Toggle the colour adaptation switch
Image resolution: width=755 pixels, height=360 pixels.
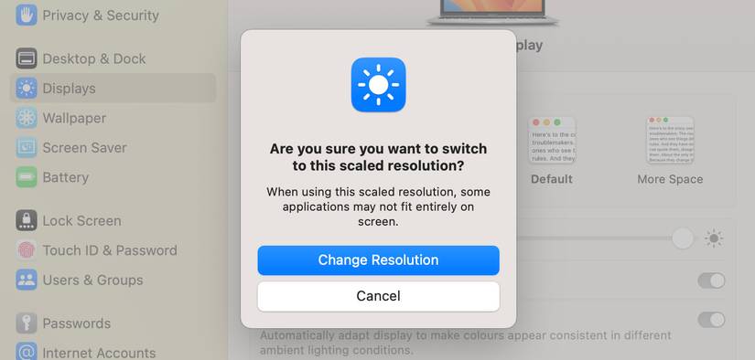coord(711,320)
